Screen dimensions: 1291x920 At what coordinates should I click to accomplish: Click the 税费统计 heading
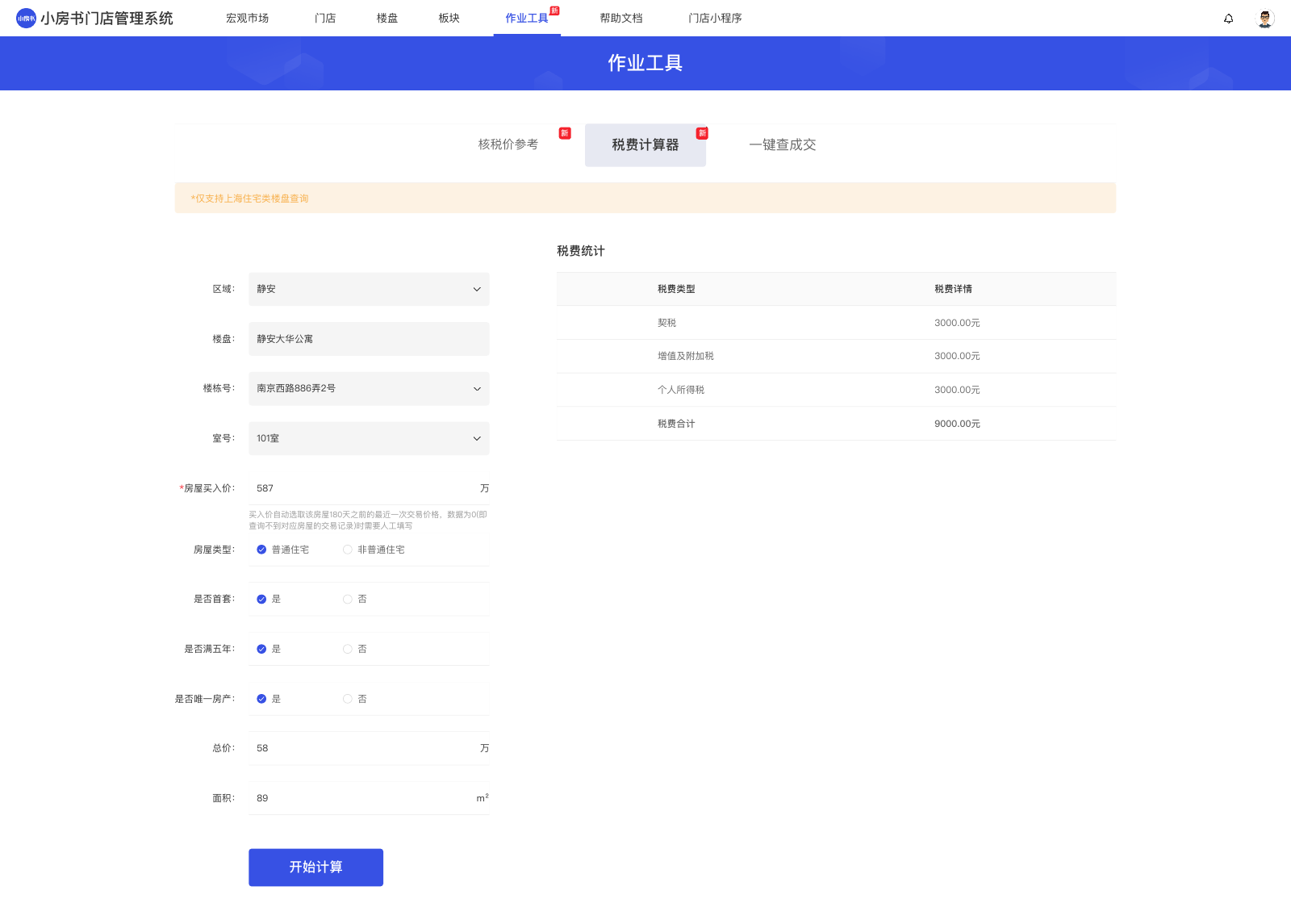click(x=581, y=251)
